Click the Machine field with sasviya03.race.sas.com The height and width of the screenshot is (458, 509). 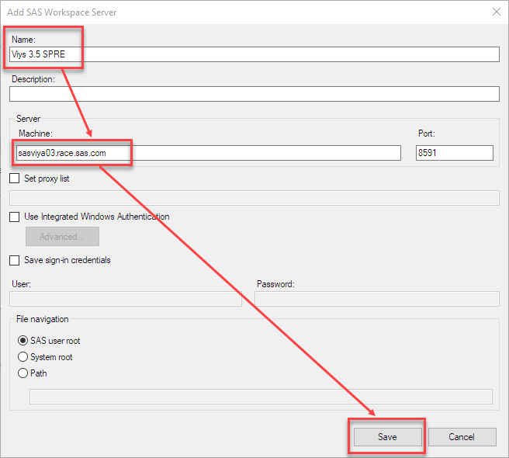209,153
